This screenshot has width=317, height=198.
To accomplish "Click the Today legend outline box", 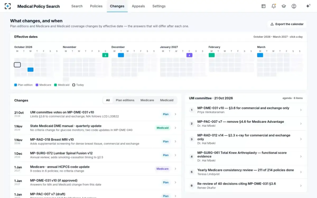I will [74, 85].
